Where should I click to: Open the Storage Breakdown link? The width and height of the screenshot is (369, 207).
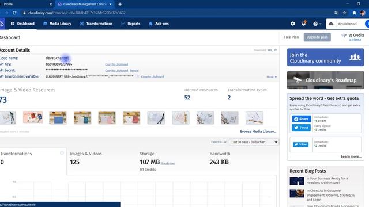click(168, 163)
